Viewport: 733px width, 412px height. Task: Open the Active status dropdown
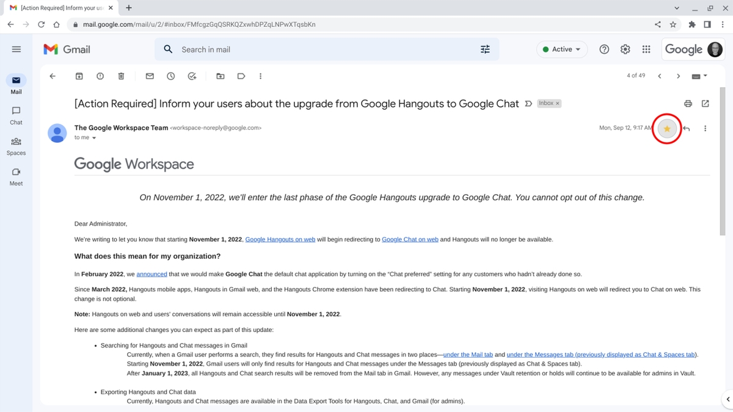coord(561,49)
